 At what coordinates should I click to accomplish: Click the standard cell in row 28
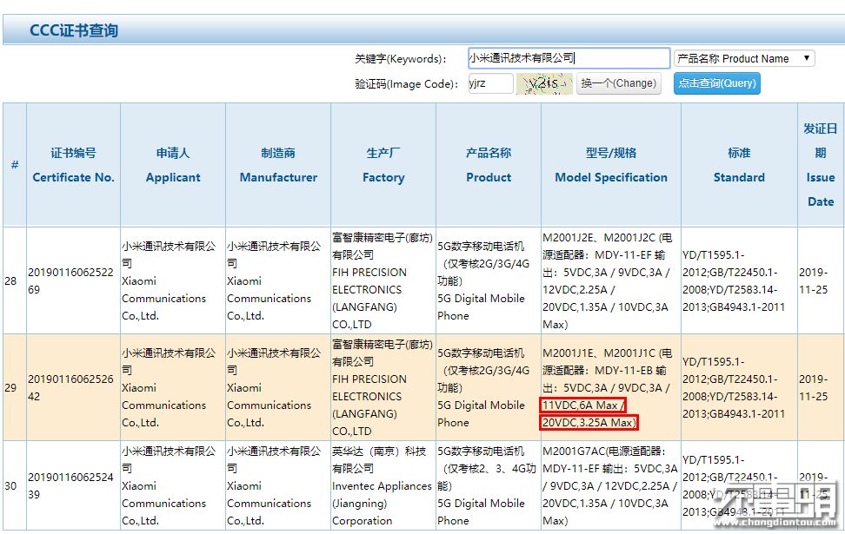click(x=739, y=281)
